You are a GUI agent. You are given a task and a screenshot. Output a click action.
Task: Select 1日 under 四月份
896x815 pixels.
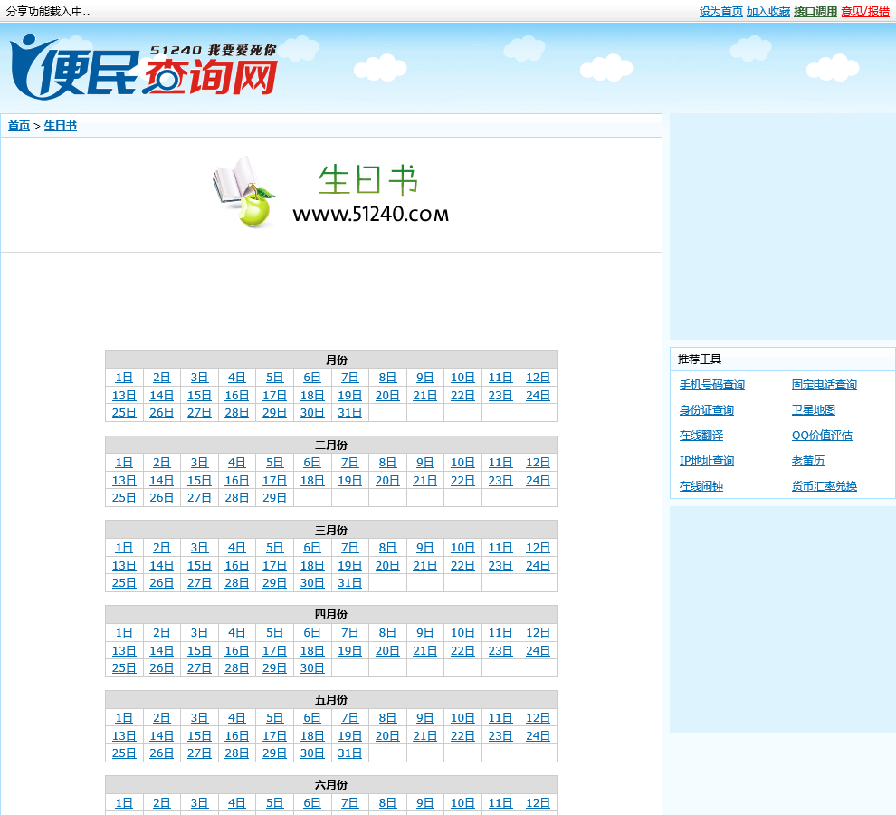[x=124, y=633]
